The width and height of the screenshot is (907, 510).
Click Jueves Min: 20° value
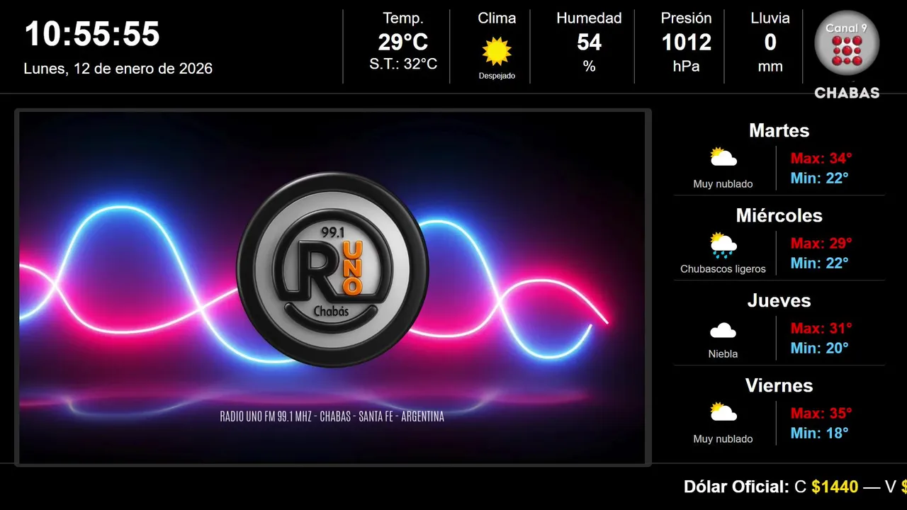click(x=819, y=348)
